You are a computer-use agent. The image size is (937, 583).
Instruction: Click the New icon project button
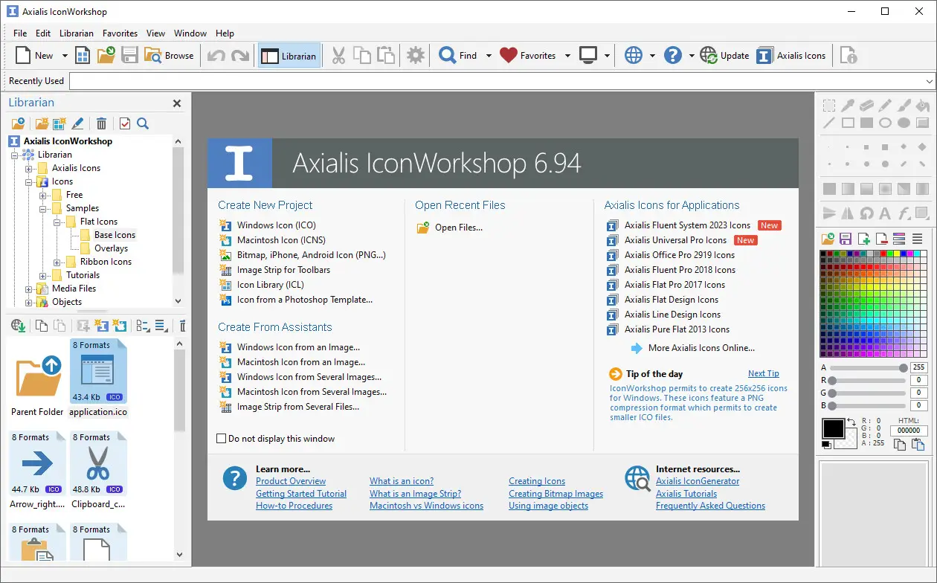click(x=35, y=56)
